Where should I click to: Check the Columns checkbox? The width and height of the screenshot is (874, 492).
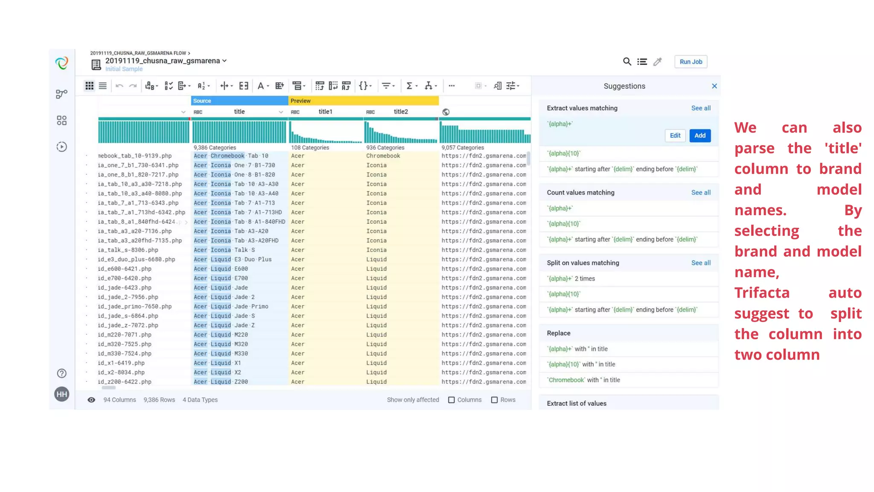pyautogui.click(x=452, y=400)
